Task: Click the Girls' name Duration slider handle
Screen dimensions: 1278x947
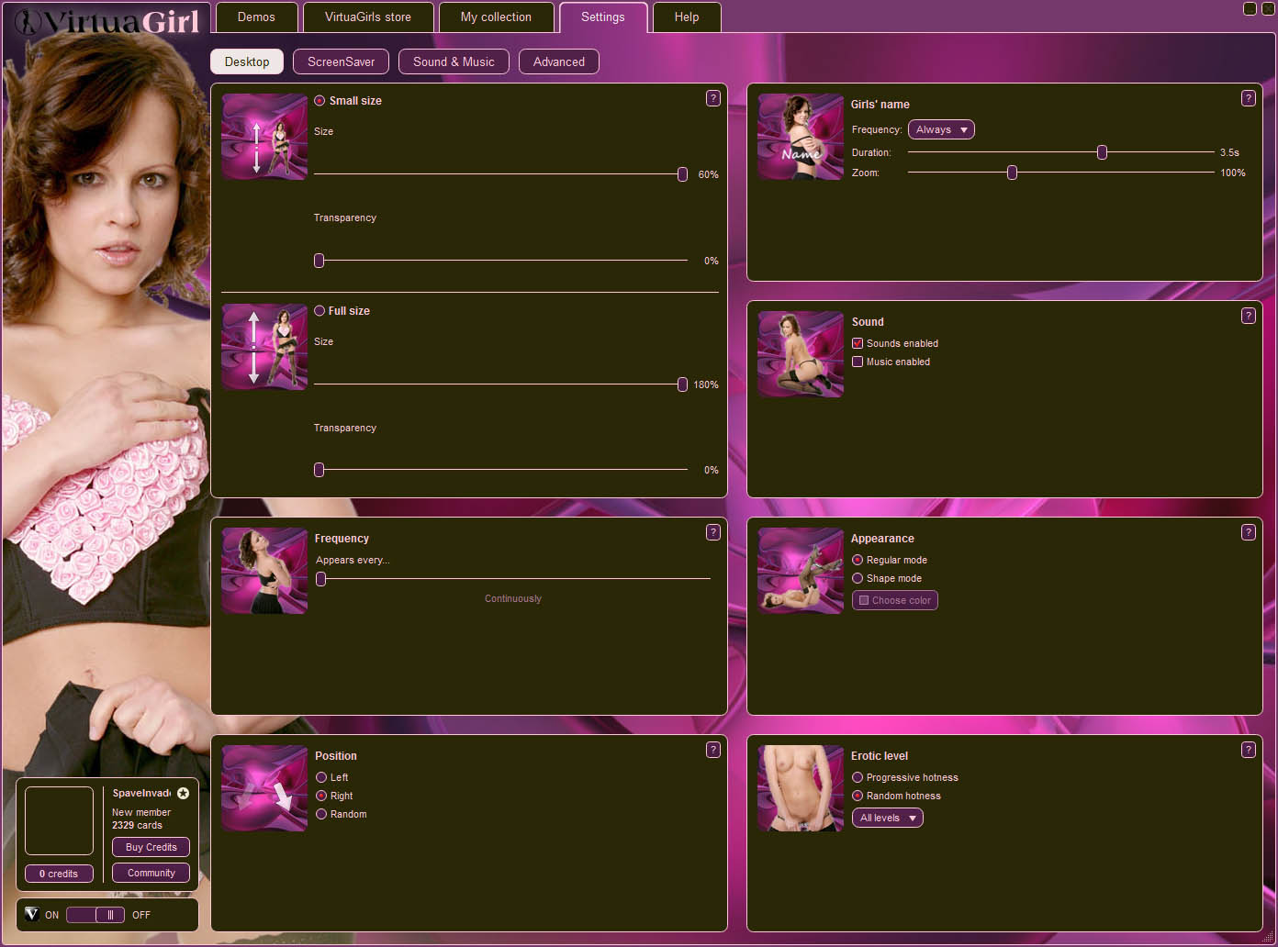Action: point(1102,152)
